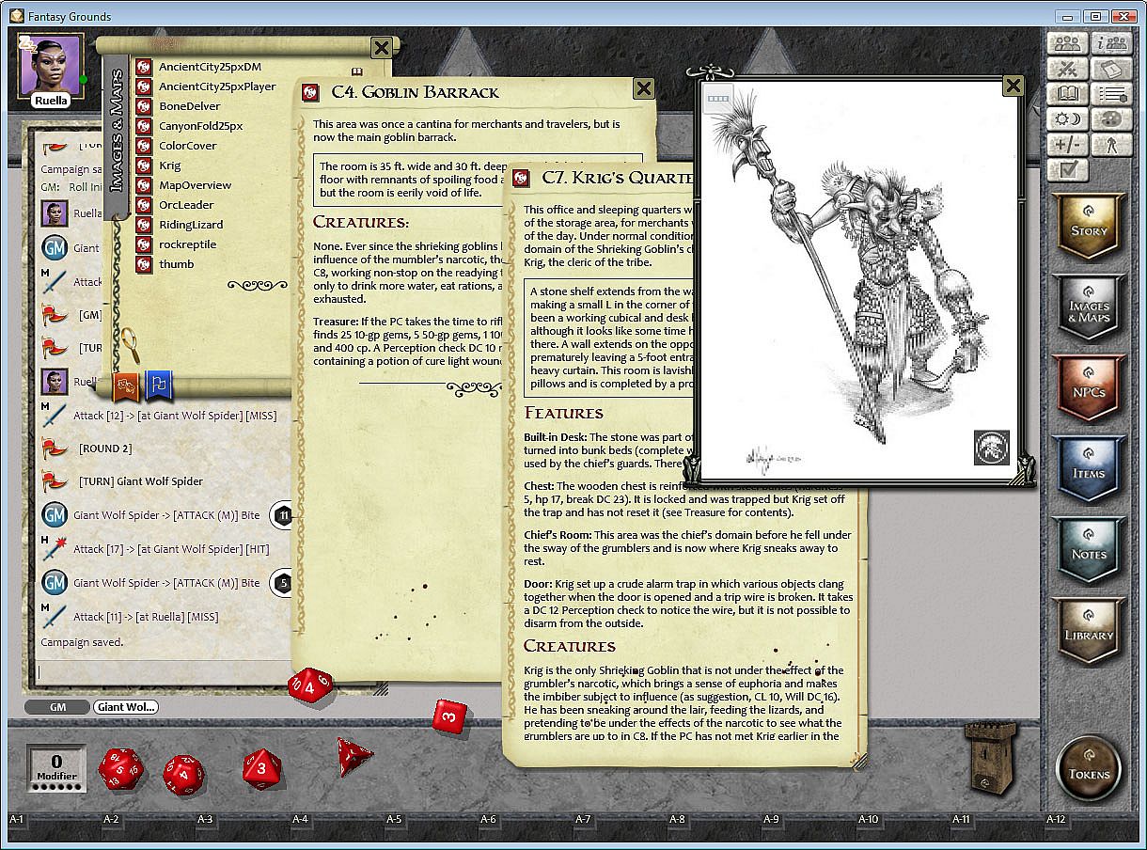Click the orange folder button in Images panel

pos(127,386)
